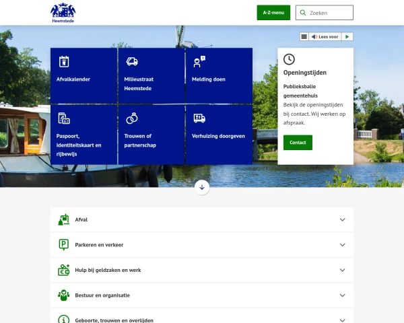404x323 pixels.
Task: Click the Lees voor text
Action: (329, 37)
